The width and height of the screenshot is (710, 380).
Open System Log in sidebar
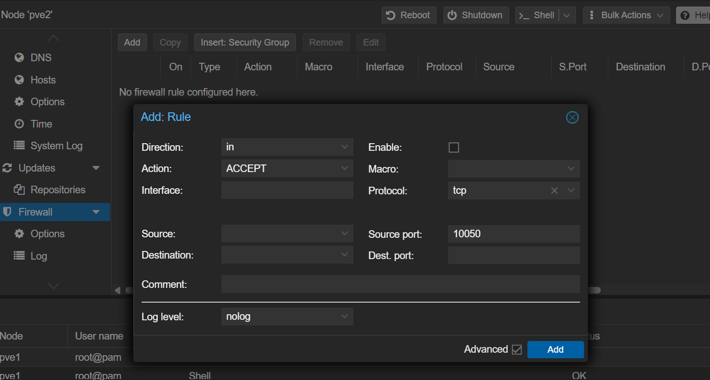[x=56, y=146]
